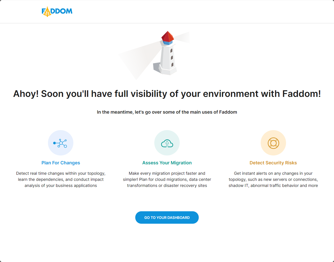Click the cloud upload migration icon
The image size is (334, 262).
[167, 143]
